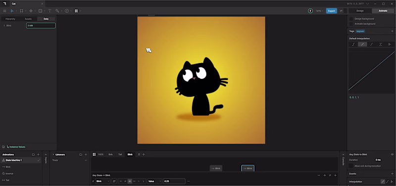Choose hold step default interpolation
This screenshot has width=396, height=186.
pos(353,44)
